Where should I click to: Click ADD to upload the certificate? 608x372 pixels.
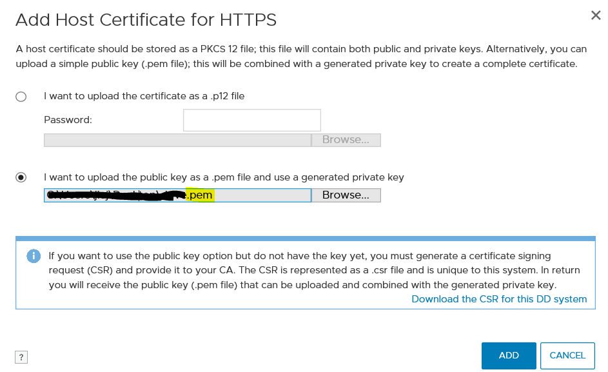509,355
